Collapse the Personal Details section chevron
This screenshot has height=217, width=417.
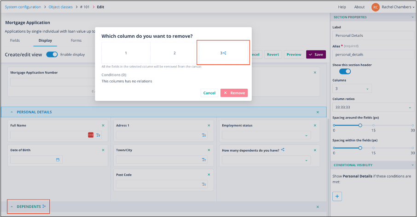tap(12, 112)
